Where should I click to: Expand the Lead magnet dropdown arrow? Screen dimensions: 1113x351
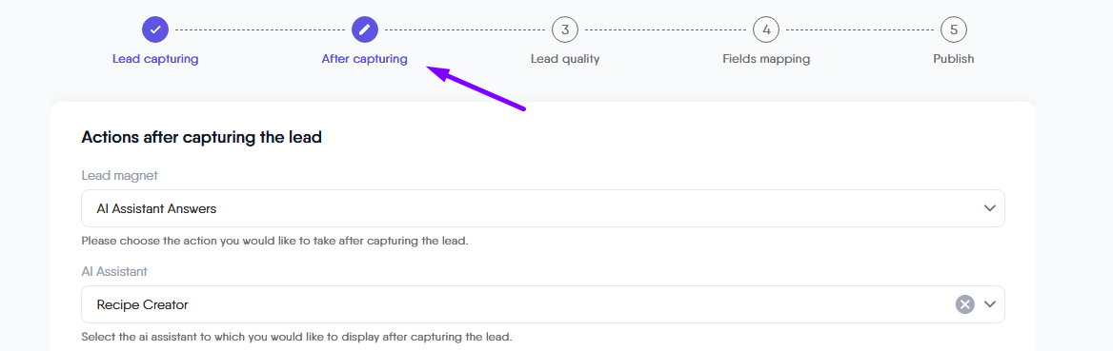(x=990, y=208)
